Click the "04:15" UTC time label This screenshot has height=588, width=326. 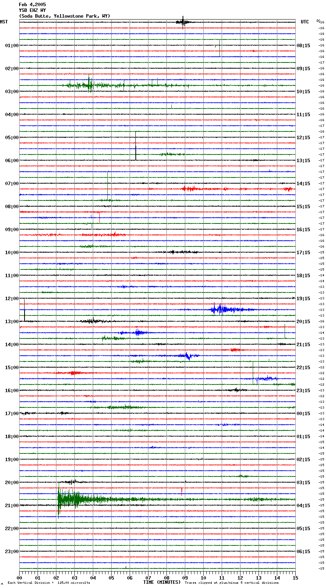303,506
